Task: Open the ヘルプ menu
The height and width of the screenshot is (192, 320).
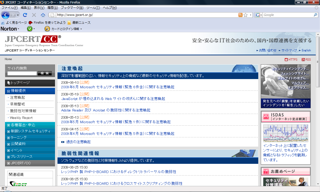Action: tap(110, 8)
